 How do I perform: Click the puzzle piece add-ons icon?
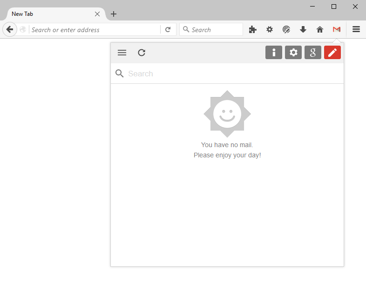click(x=252, y=29)
